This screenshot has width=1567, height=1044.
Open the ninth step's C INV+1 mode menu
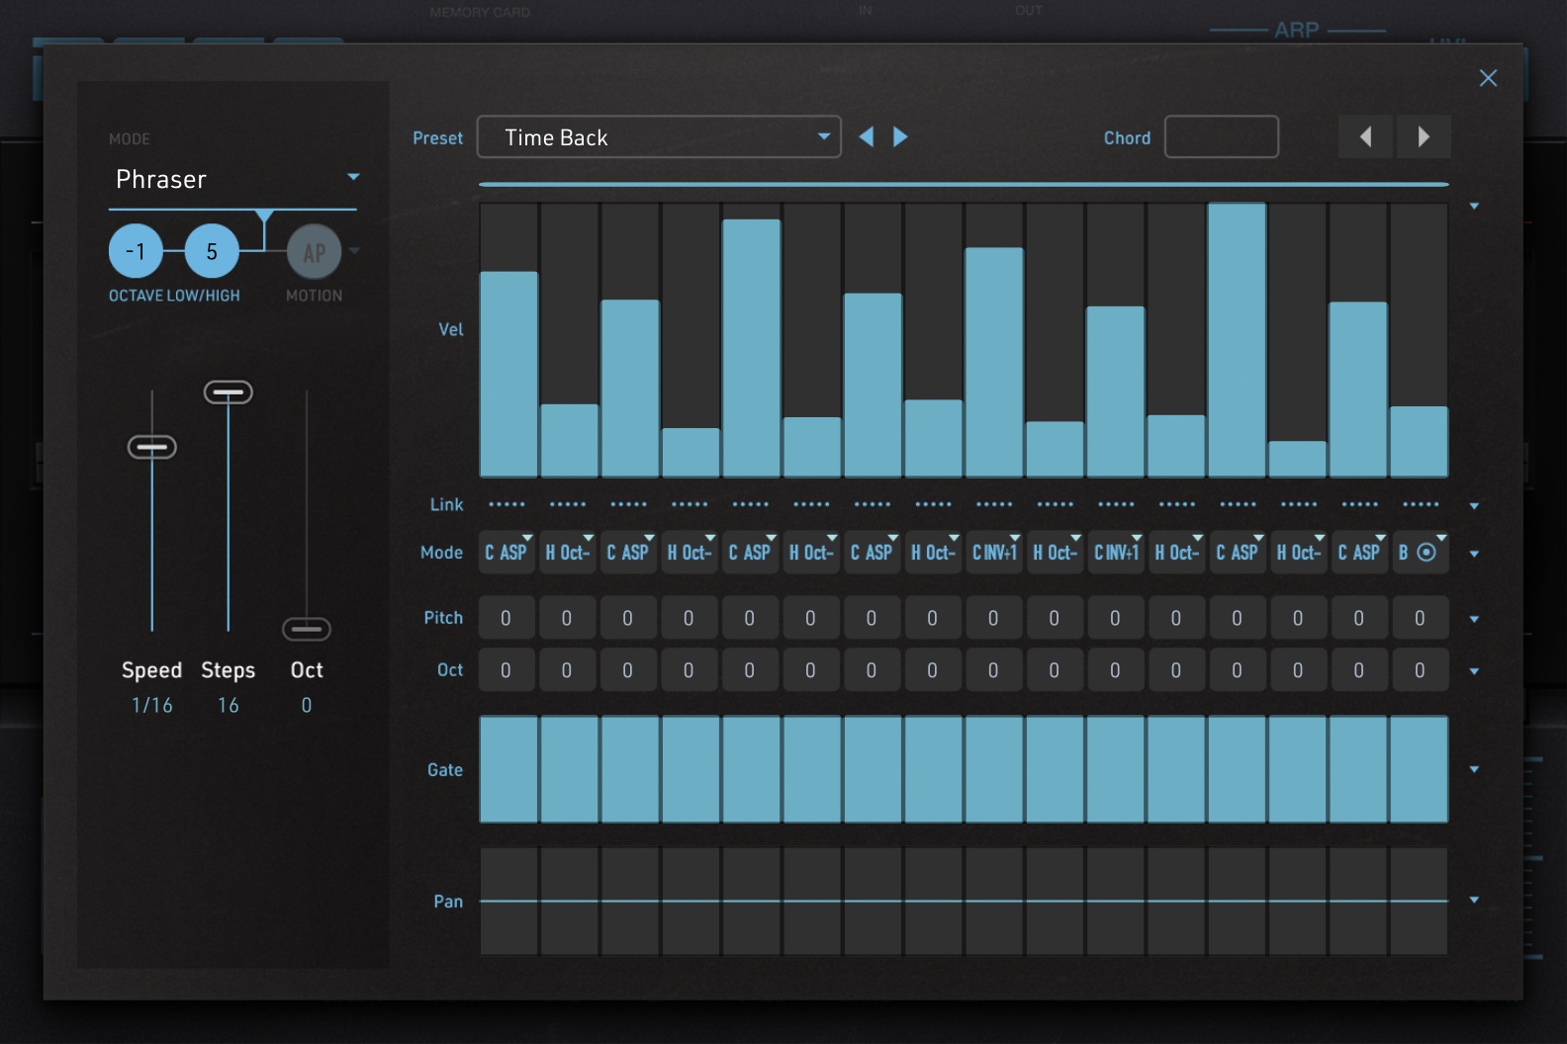click(x=994, y=553)
